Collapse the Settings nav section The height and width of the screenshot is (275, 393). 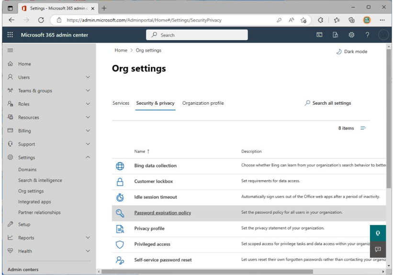88,157
